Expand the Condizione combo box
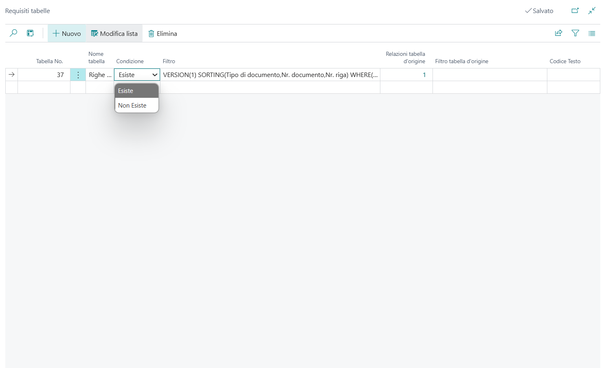 (x=137, y=75)
